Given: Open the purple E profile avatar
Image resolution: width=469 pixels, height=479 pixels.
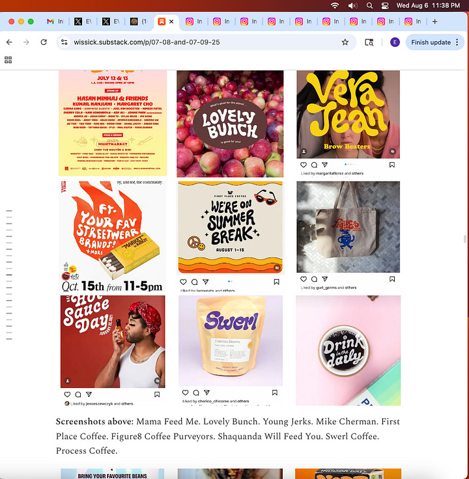Looking at the screenshot, I should (x=395, y=42).
